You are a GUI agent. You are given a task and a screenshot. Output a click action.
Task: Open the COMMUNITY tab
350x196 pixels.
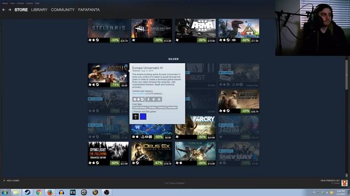tap(63, 10)
